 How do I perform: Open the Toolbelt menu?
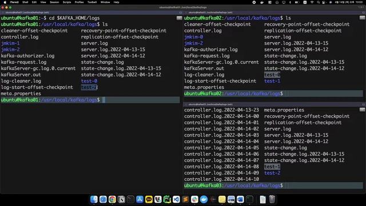[x=92, y=2]
